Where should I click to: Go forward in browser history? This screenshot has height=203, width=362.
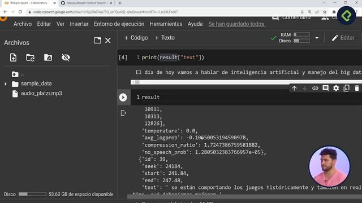pyautogui.click(x=12, y=12)
